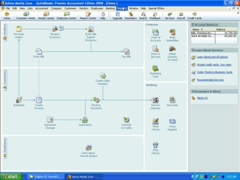Open the Accountant menu

42,8
